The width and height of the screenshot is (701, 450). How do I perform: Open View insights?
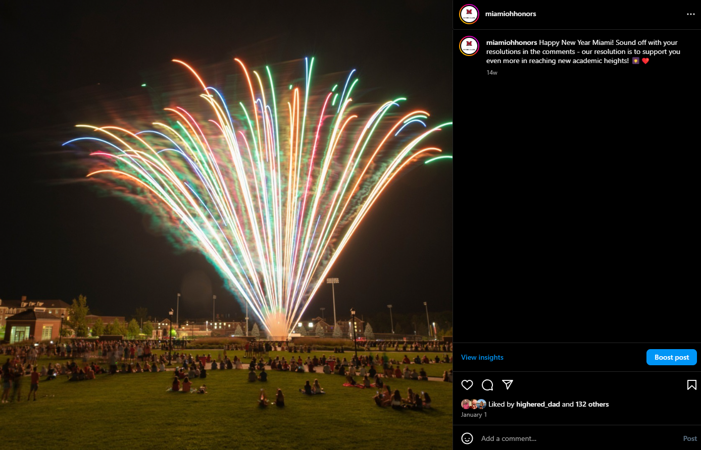tap(482, 357)
